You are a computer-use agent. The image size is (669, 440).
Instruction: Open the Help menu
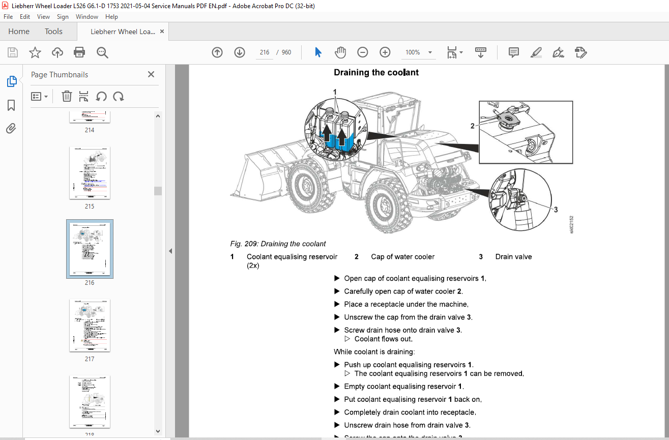[111, 17]
